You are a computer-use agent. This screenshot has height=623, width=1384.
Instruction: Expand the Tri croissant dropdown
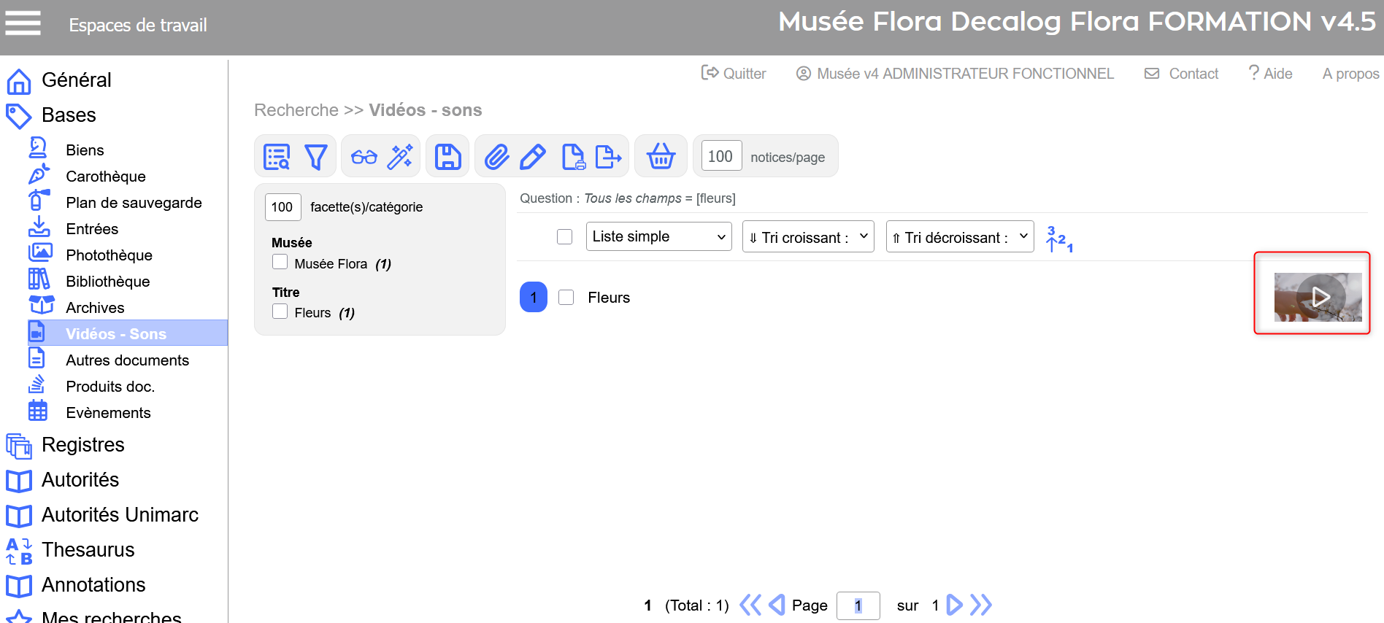(807, 237)
